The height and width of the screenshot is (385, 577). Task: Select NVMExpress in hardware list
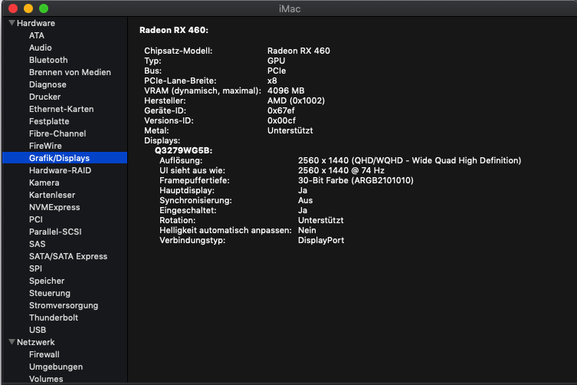point(54,207)
